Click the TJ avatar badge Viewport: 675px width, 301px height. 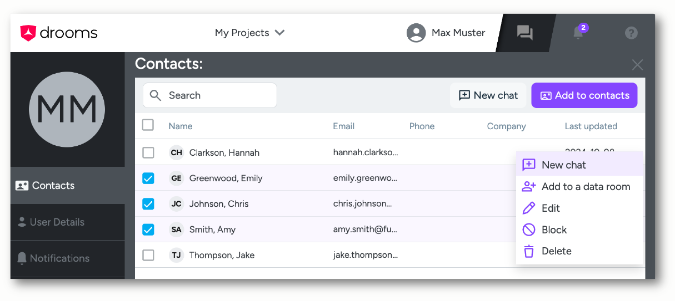pos(176,255)
